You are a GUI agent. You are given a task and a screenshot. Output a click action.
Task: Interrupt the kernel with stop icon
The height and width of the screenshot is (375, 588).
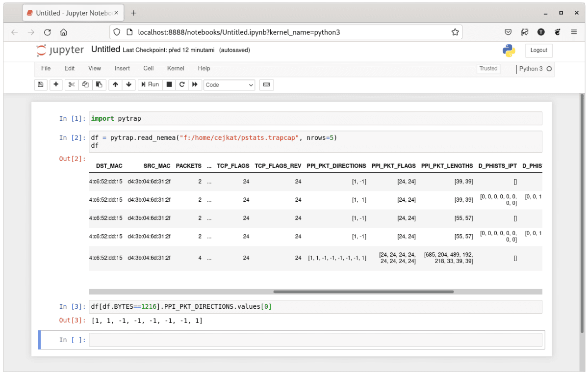pyautogui.click(x=169, y=85)
